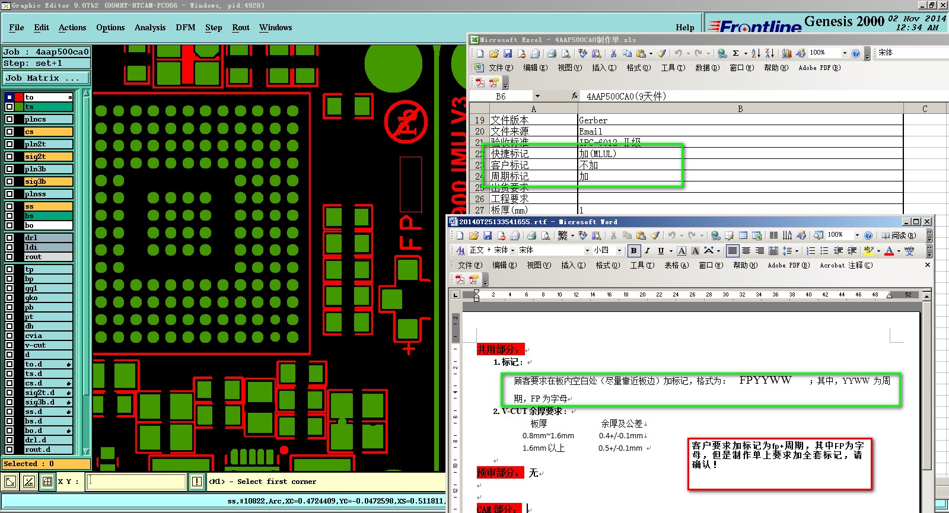Click Sort Ascending icon in Excel
This screenshot has width=949, height=513.
click(756, 53)
